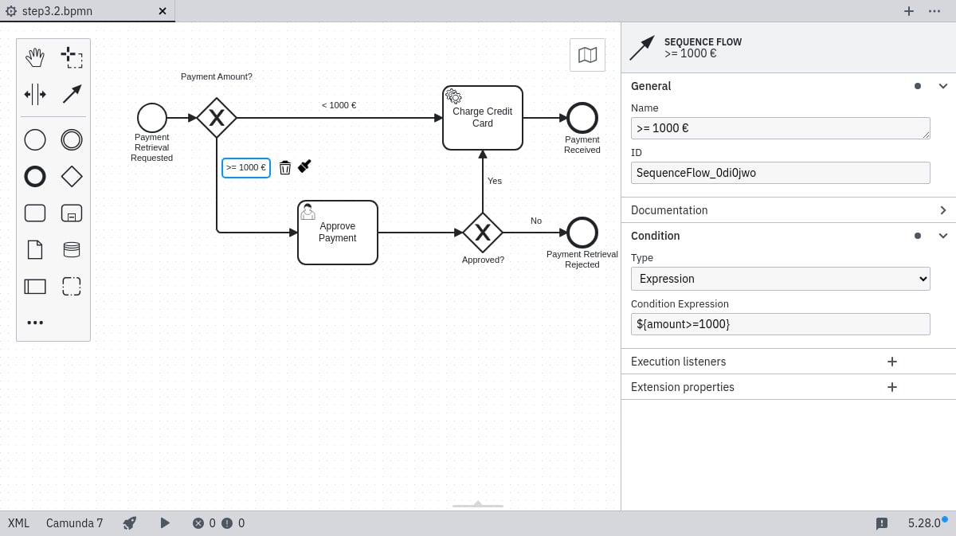Click the start instance play icon
The width and height of the screenshot is (956, 536).
click(x=165, y=523)
